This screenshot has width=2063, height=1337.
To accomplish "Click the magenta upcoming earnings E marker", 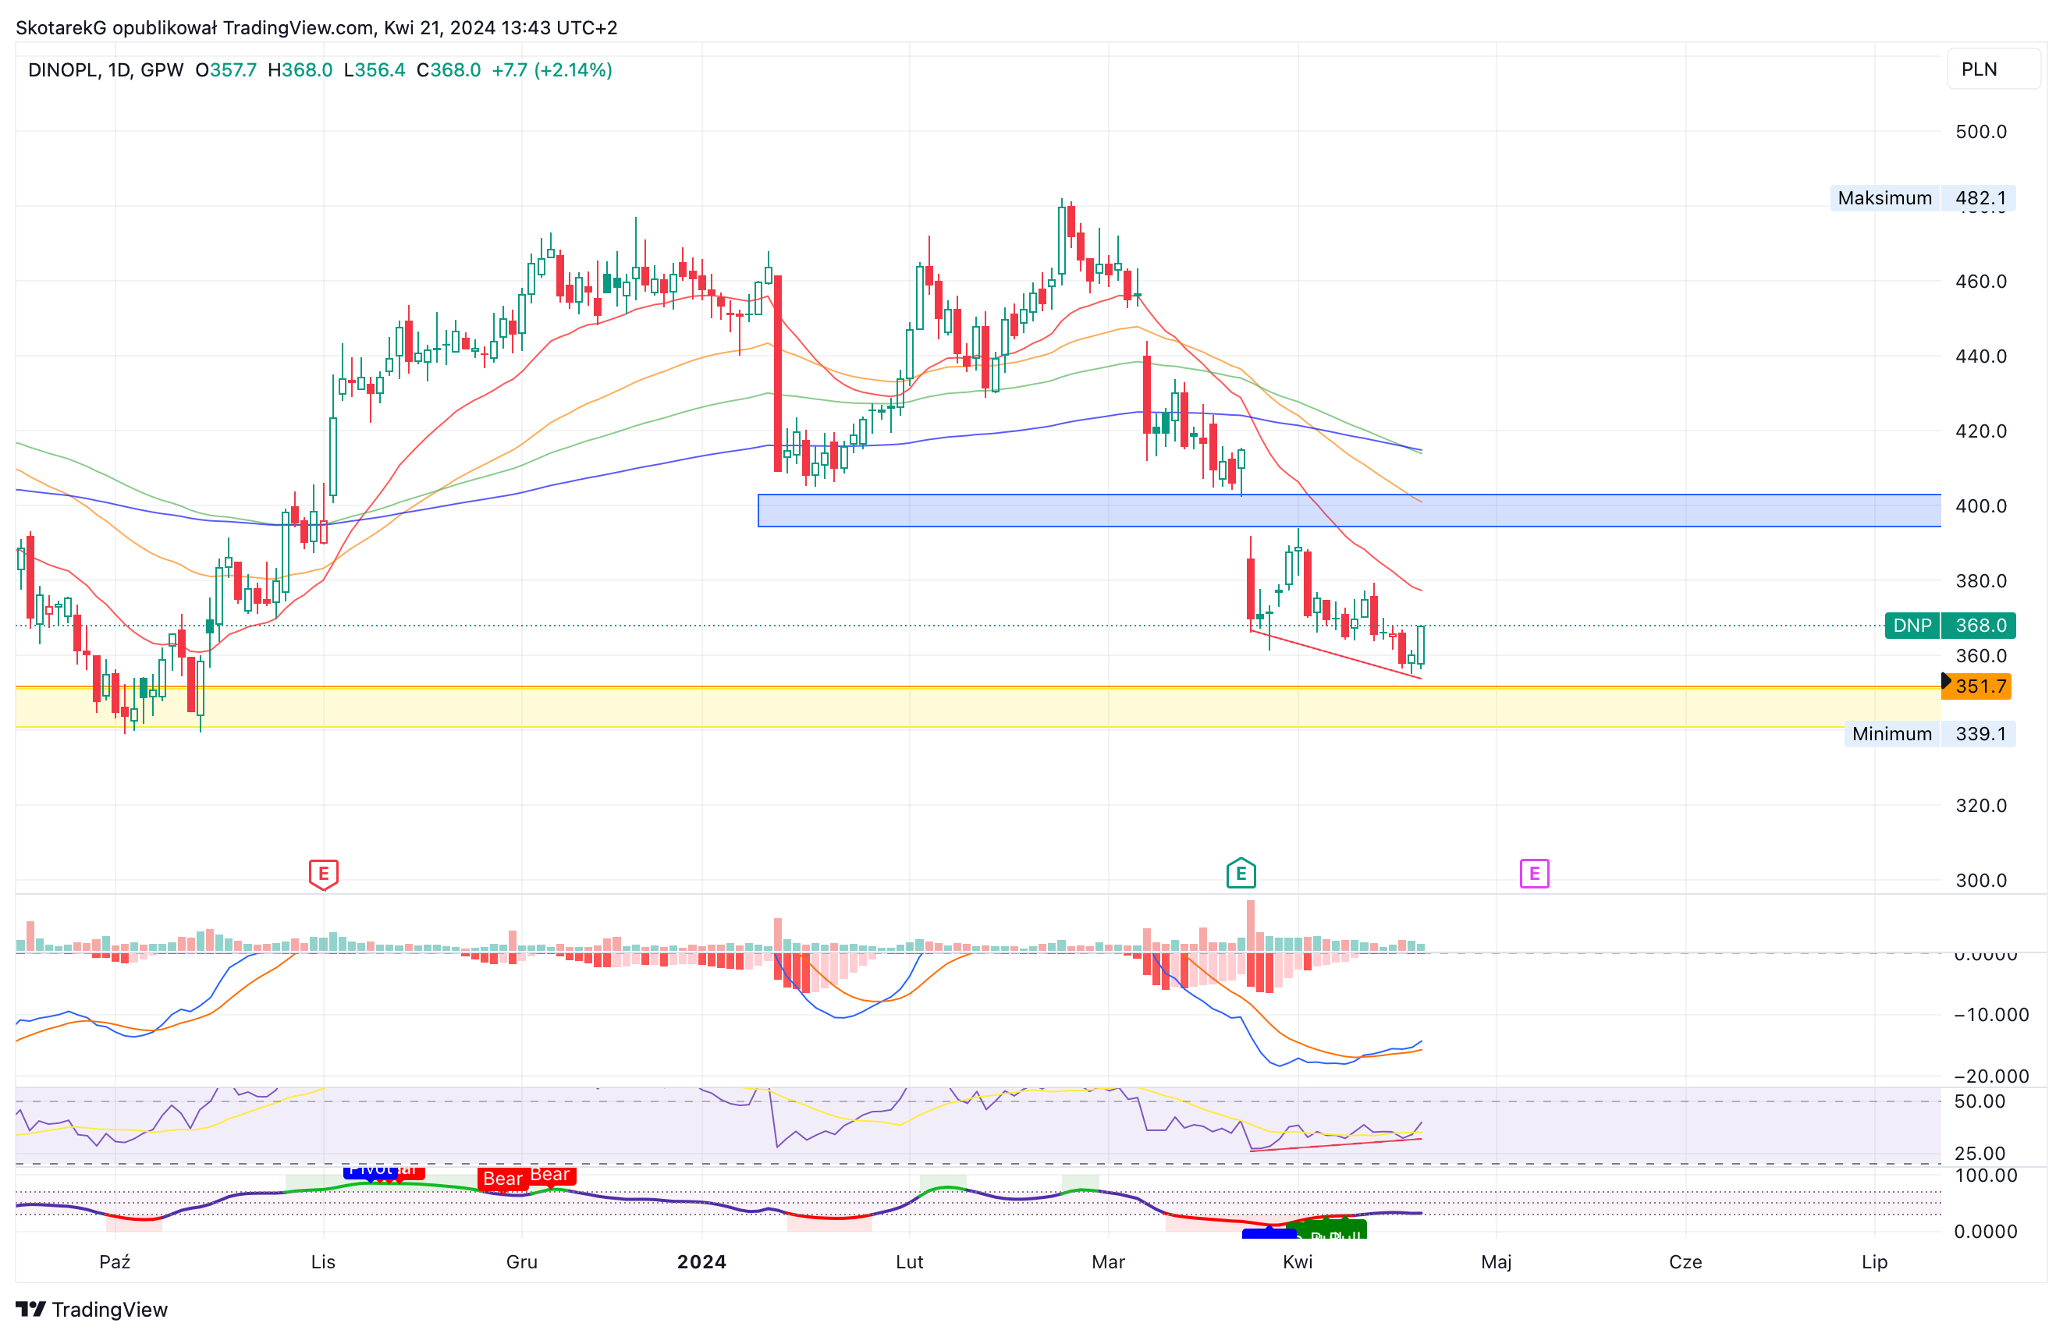I will tap(1534, 874).
